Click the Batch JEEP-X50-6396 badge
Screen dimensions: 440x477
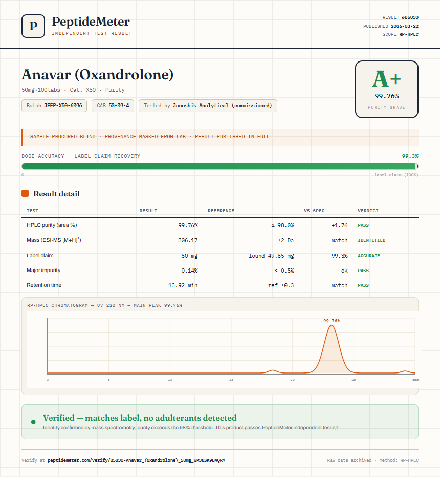(x=54, y=106)
